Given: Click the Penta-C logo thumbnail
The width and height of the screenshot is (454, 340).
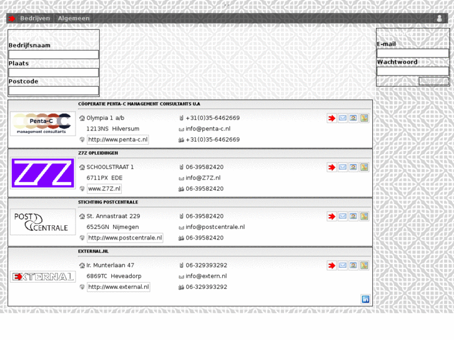Looking at the screenshot, I should (x=43, y=124).
